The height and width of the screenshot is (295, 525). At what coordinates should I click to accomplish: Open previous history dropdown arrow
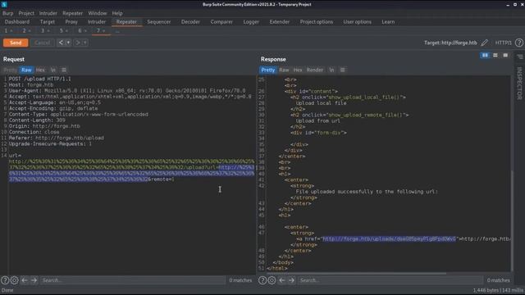[x=68, y=43]
